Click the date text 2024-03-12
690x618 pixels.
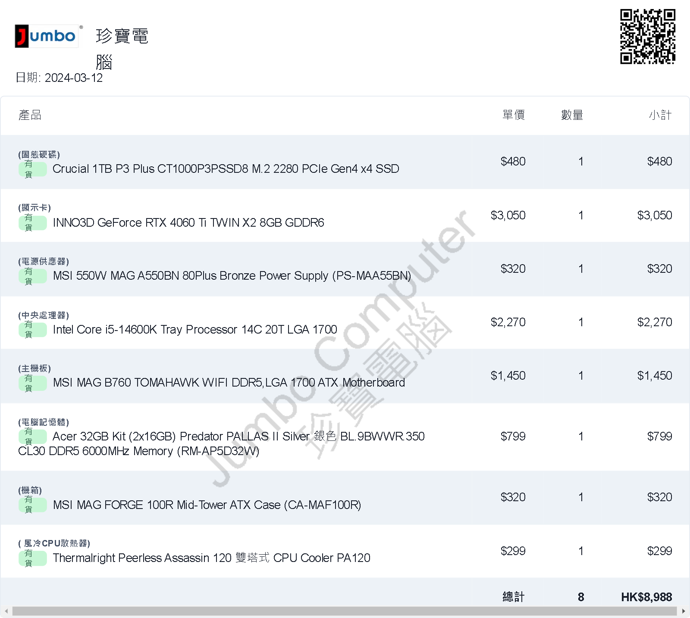tap(74, 78)
